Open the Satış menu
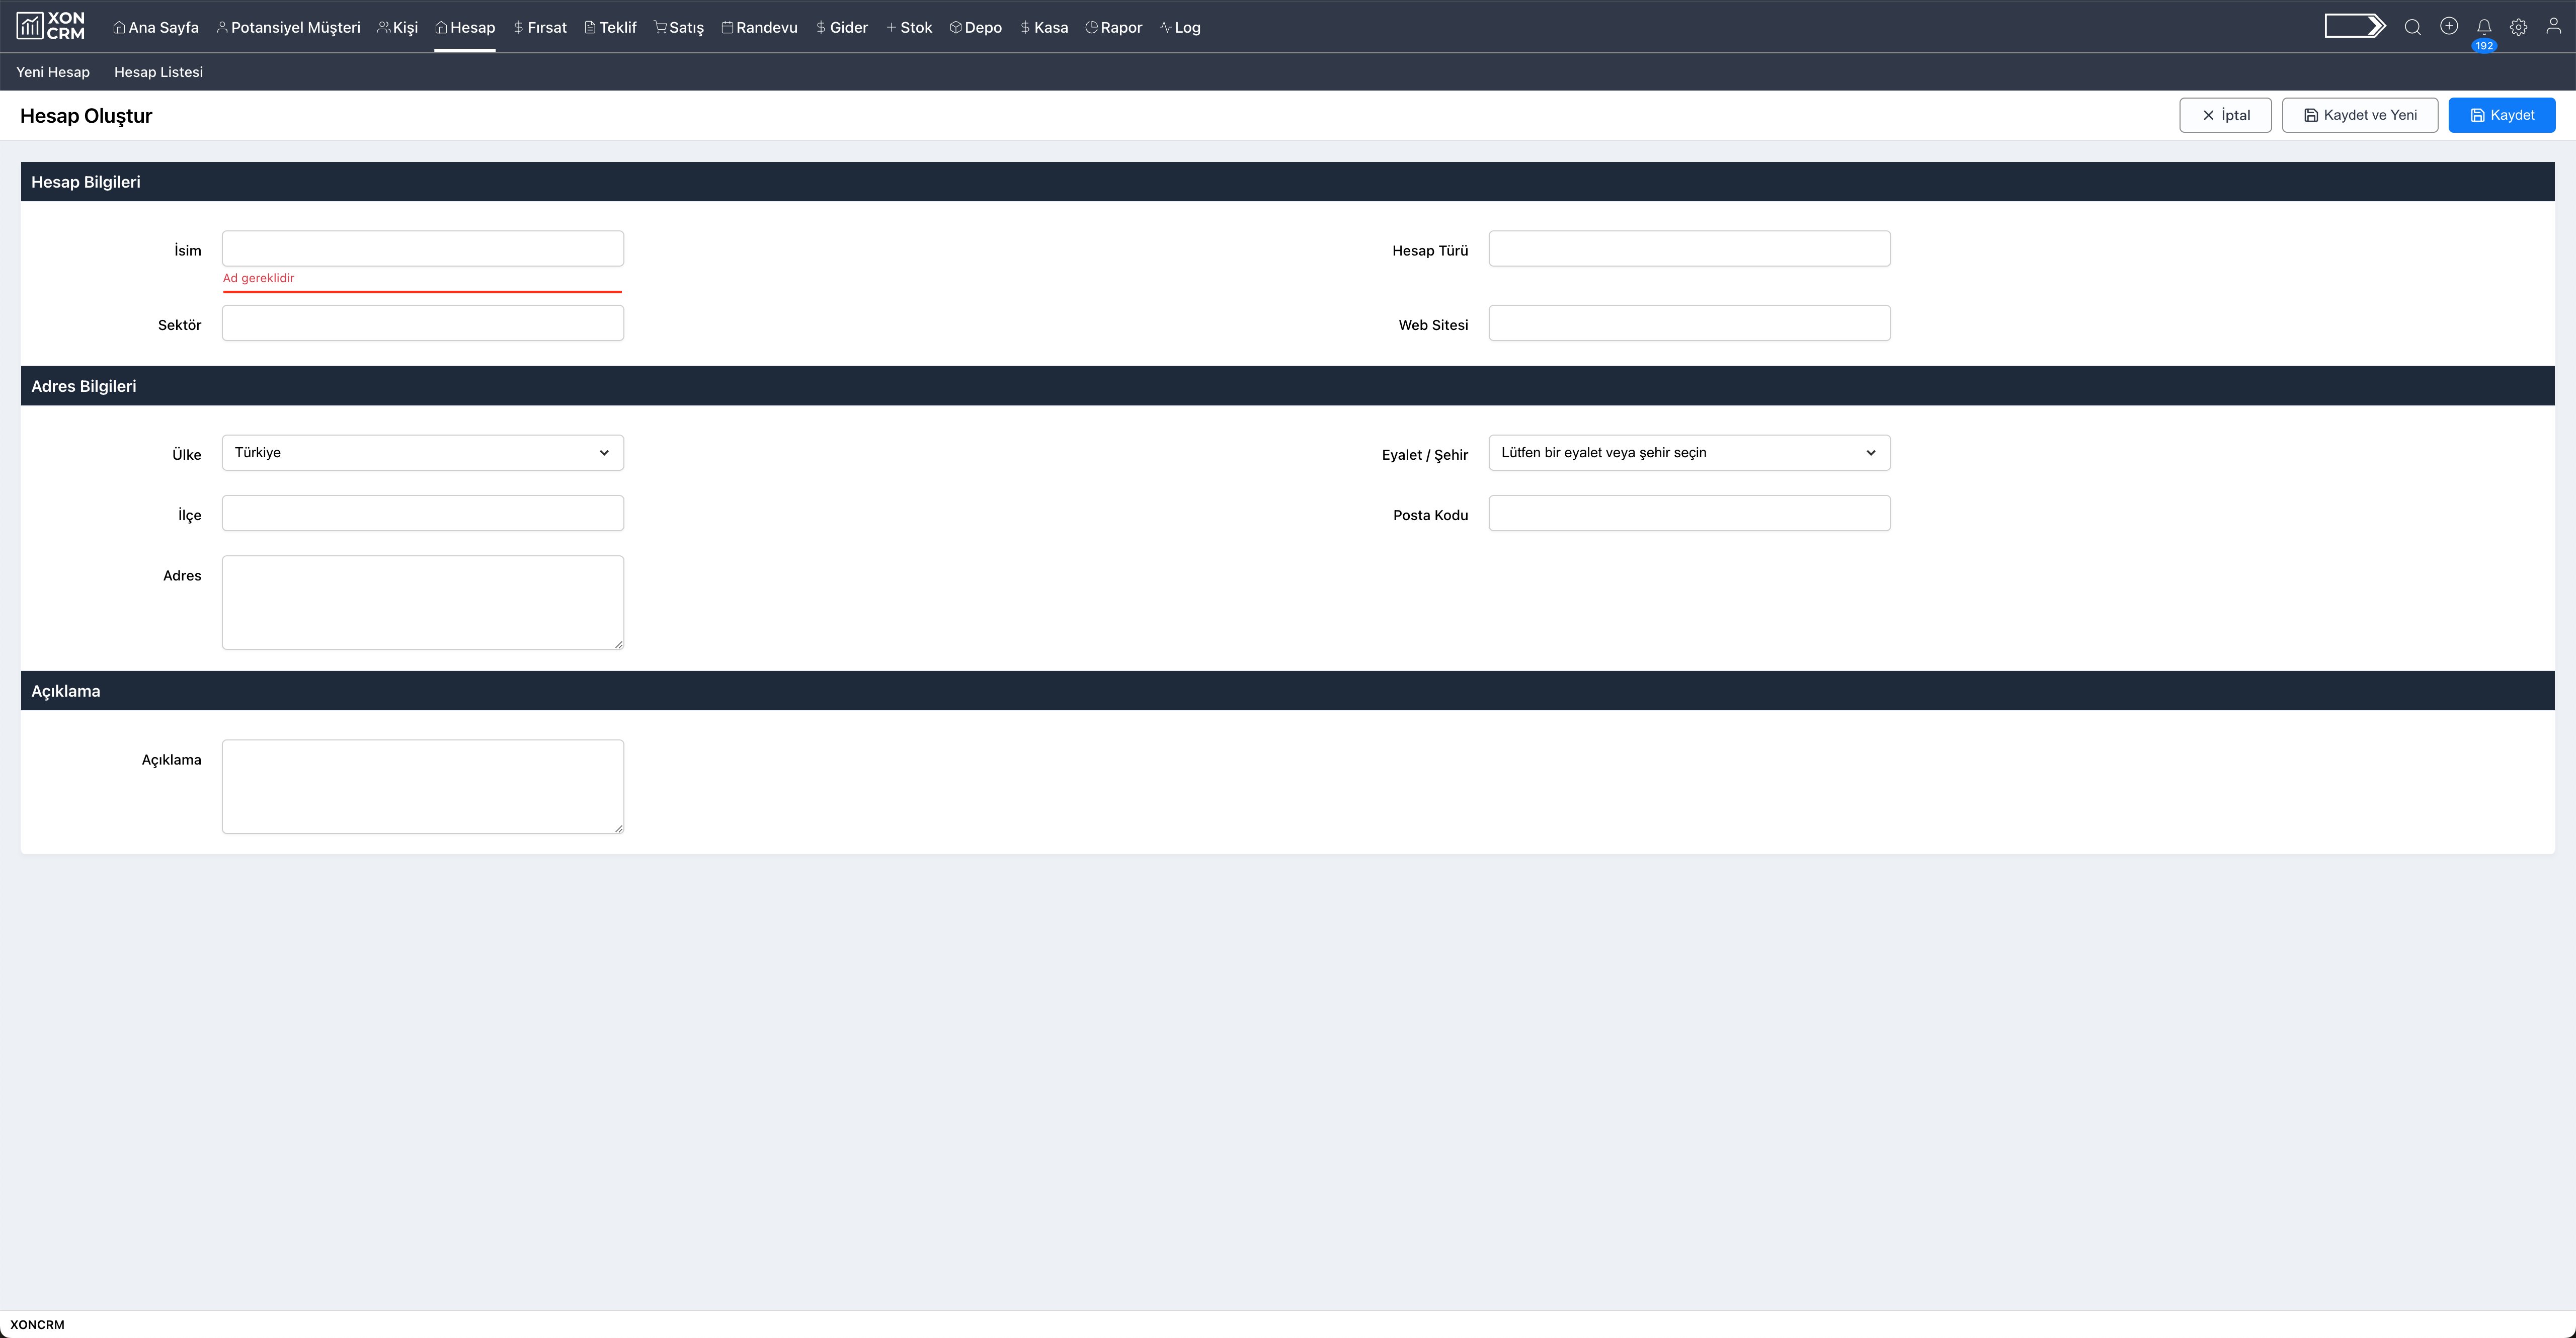 pos(679,27)
